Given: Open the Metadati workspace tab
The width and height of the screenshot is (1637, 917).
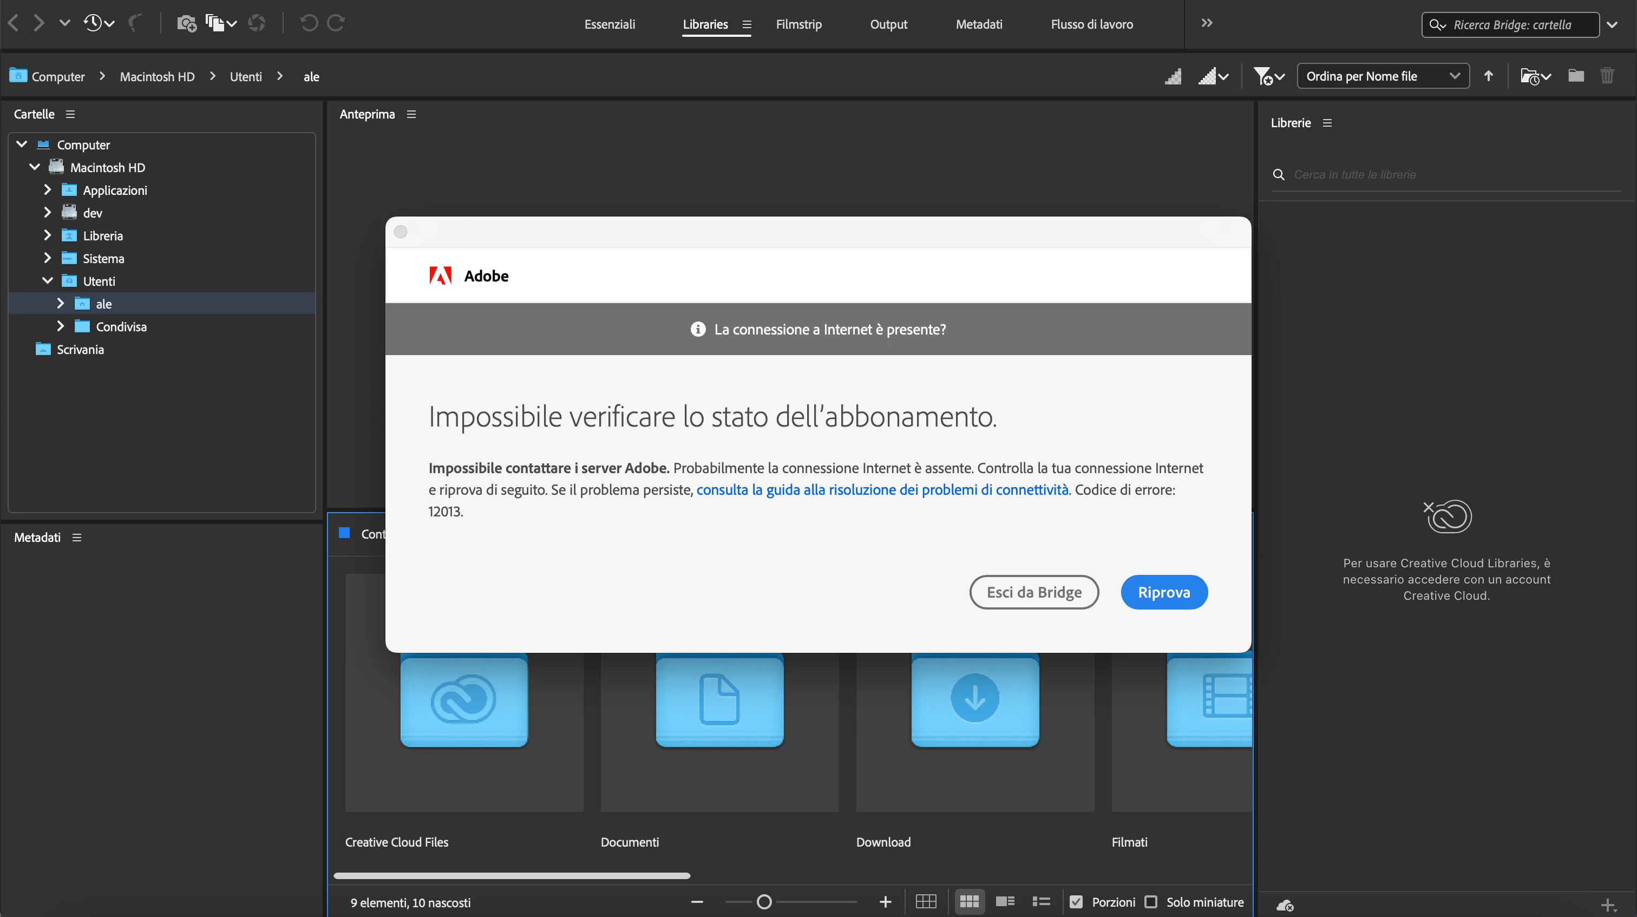Looking at the screenshot, I should [979, 24].
